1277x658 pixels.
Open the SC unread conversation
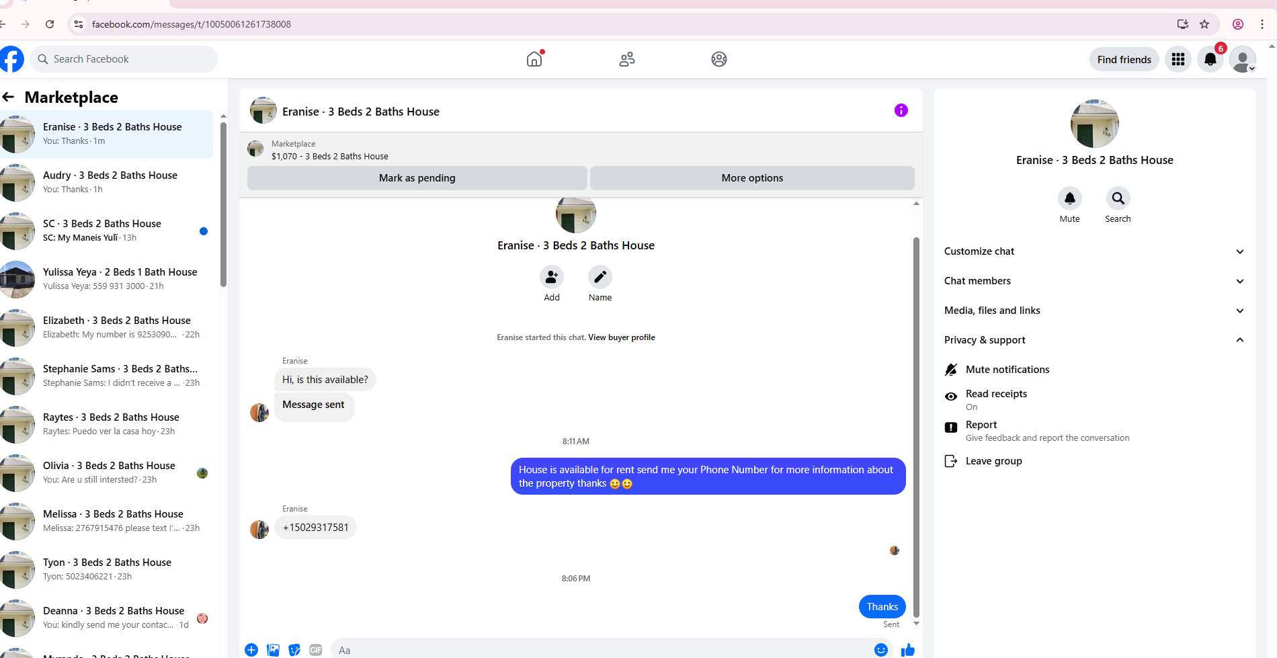coord(106,231)
